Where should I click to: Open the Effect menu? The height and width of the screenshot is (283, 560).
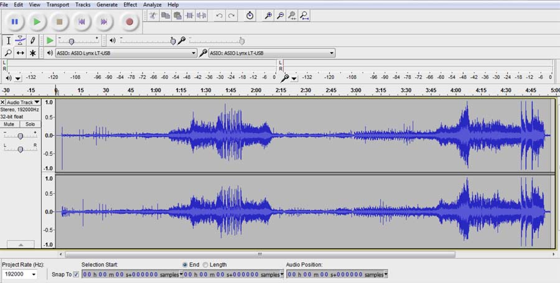(x=130, y=4)
